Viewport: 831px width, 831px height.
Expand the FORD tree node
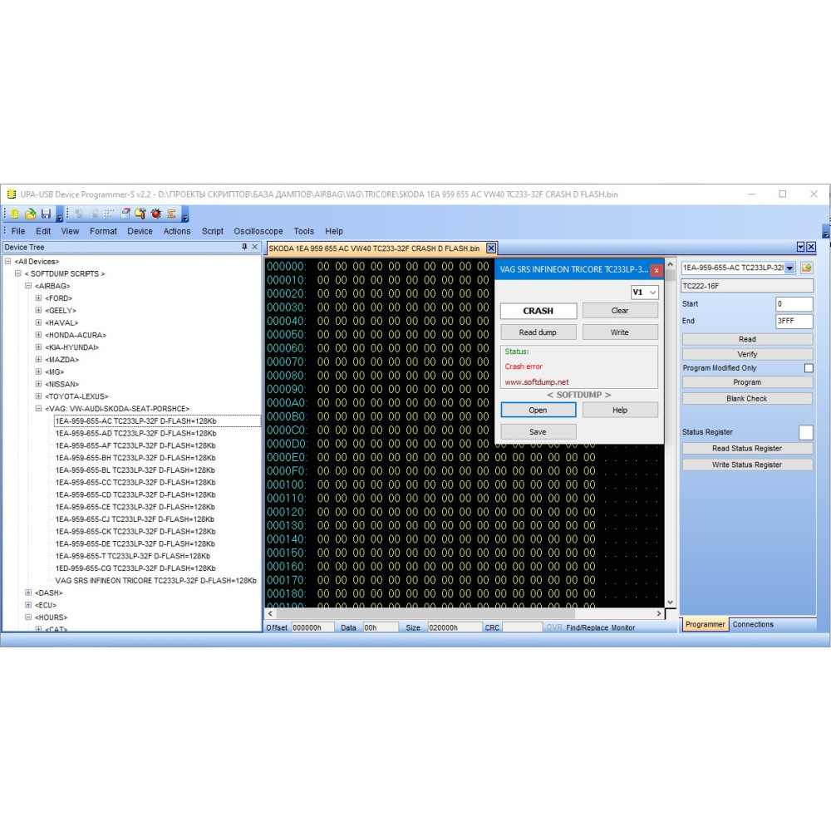[x=38, y=297]
